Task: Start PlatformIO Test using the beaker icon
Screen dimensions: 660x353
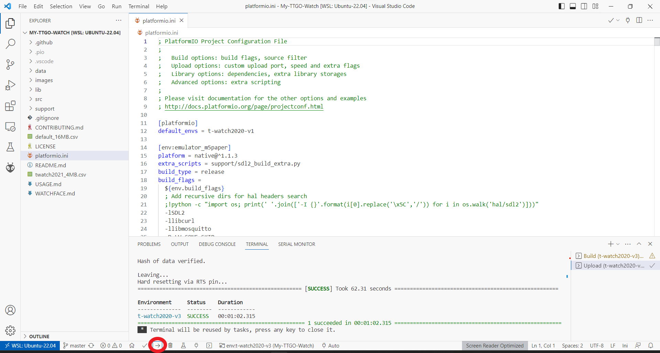Action: click(x=183, y=345)
